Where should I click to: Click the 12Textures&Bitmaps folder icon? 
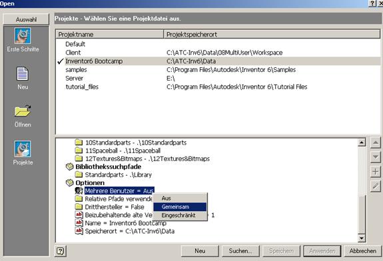(79, 158)
